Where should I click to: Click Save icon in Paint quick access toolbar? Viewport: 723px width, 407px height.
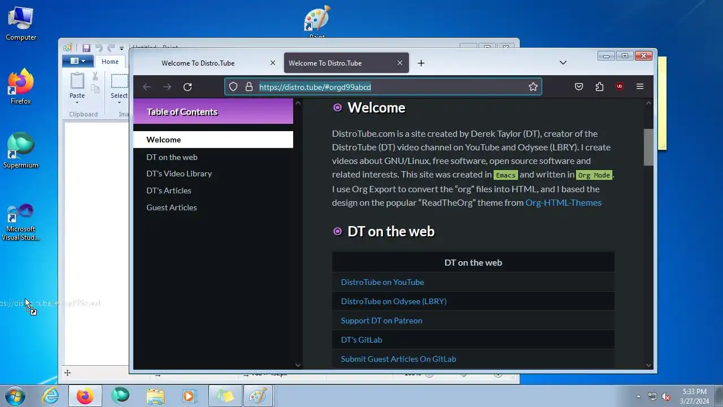[x=86, y=48]
